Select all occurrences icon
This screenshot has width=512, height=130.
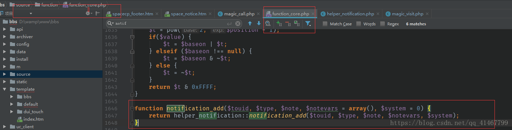pyautogui.click(x=297, y=24)
